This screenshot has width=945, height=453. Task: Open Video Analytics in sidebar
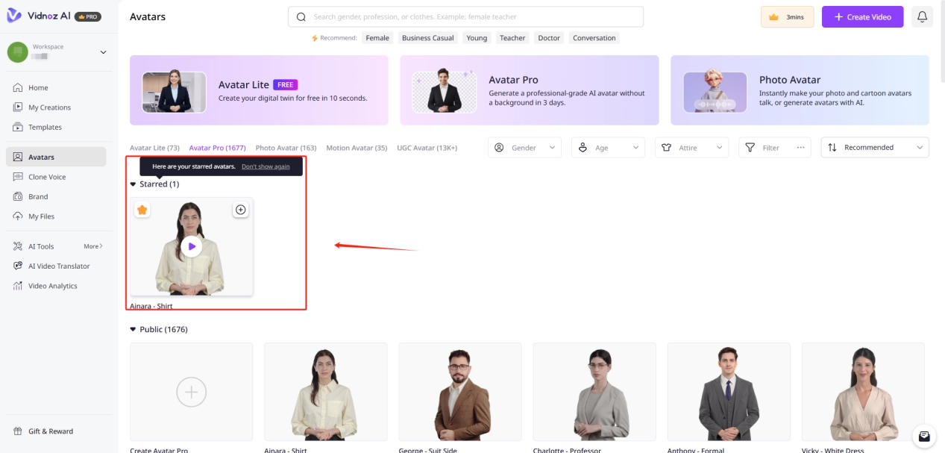click(x=52, y=286)
